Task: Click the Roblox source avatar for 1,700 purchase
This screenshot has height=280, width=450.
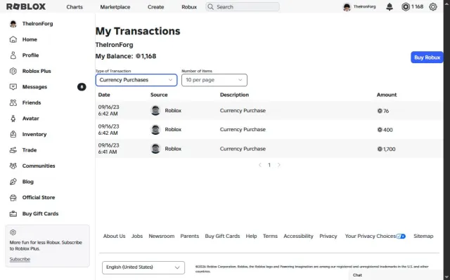Action: (x=155, y=149)
